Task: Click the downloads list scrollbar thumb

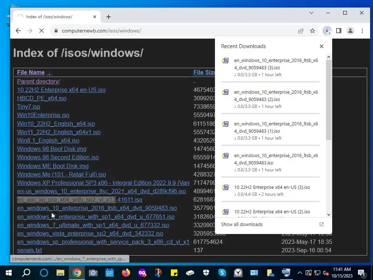Action: (x=329, y=100)
